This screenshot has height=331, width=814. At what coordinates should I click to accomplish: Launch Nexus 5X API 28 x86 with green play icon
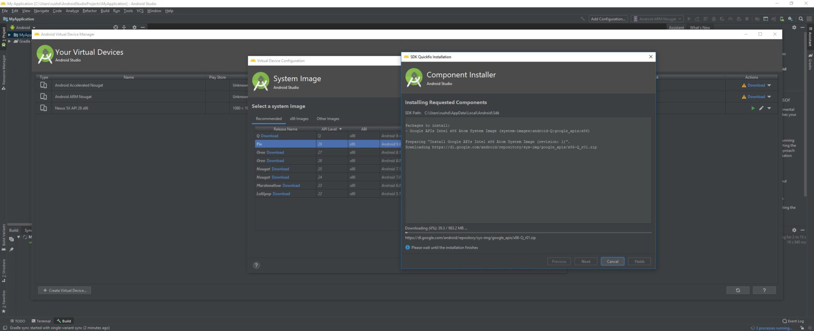753,108
